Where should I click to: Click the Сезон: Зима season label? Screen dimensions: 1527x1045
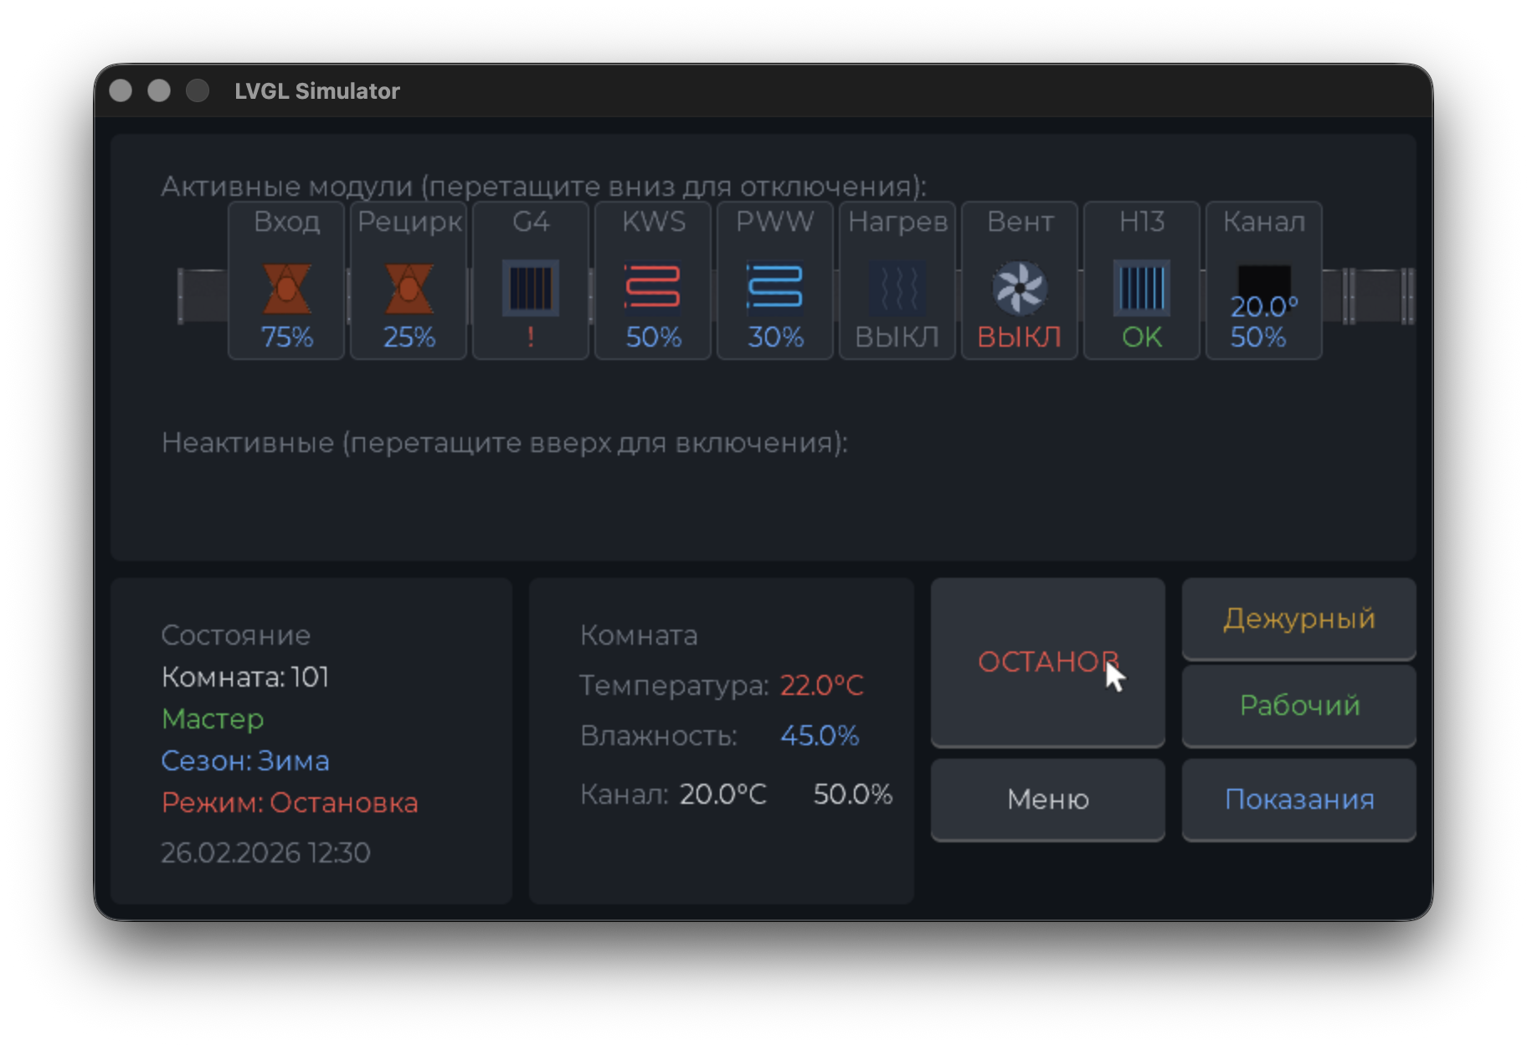coord(245,761)
